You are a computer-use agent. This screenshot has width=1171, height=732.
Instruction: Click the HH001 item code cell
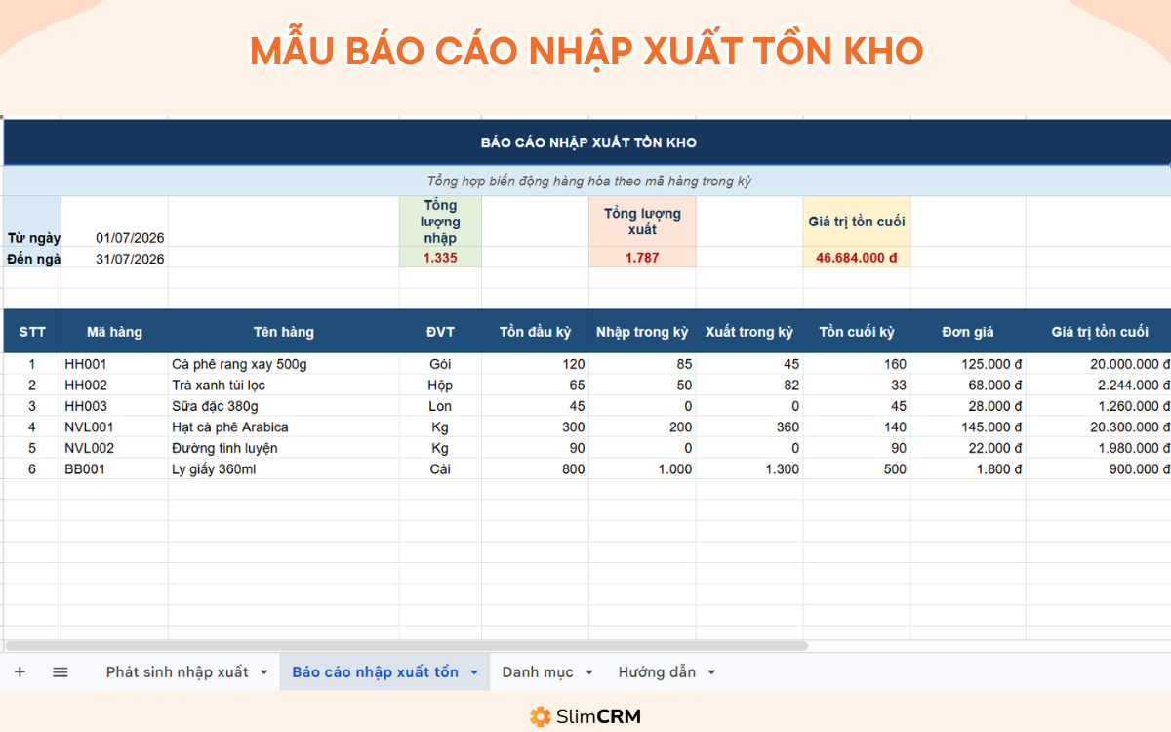pos(114,364)
